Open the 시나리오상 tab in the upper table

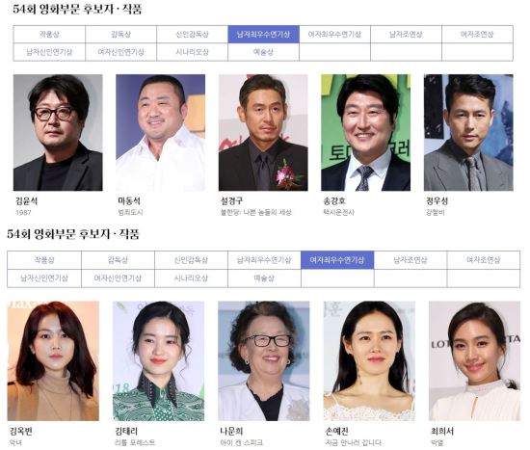click(x=192, y=52)
